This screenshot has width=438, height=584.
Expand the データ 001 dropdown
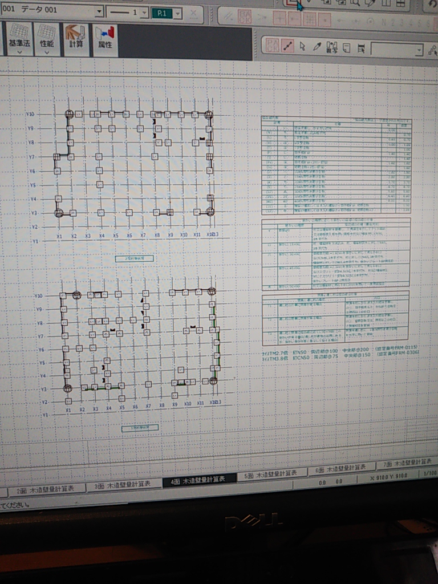(99, 12)
